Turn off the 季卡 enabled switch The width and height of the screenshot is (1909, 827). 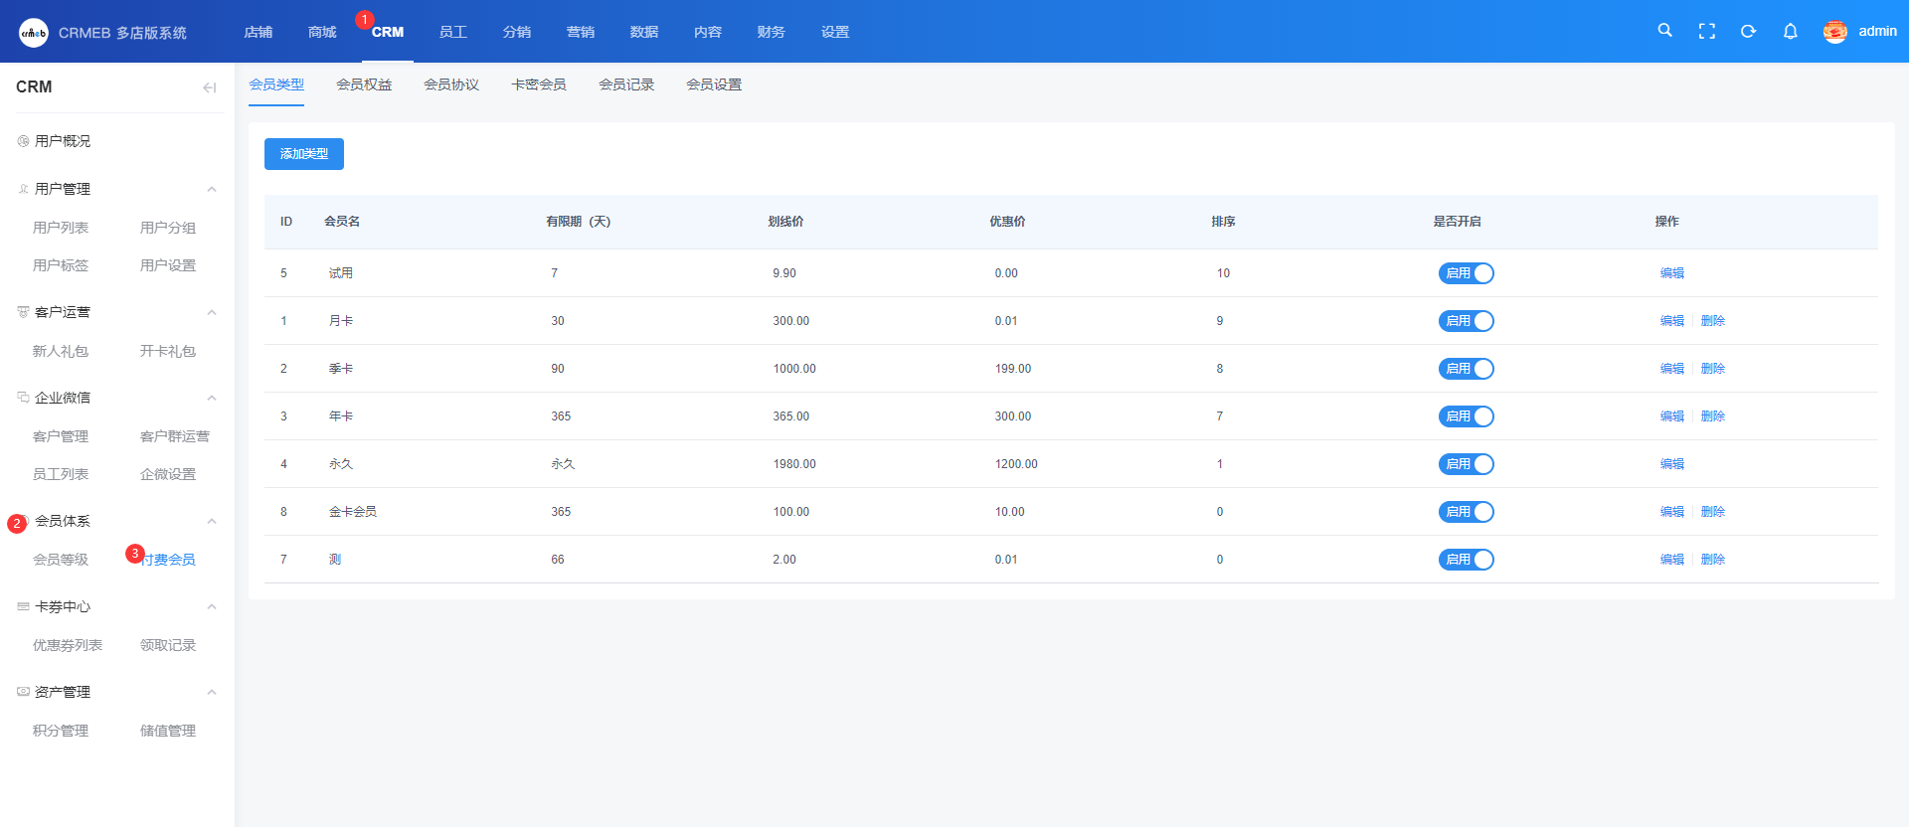(1466, 369)
